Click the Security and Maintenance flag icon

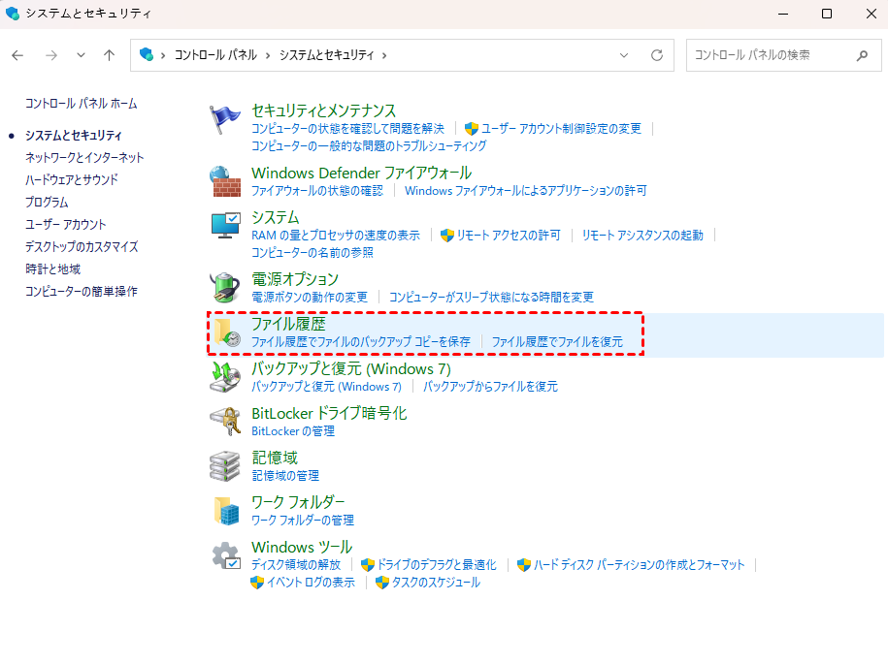point(225,120)
